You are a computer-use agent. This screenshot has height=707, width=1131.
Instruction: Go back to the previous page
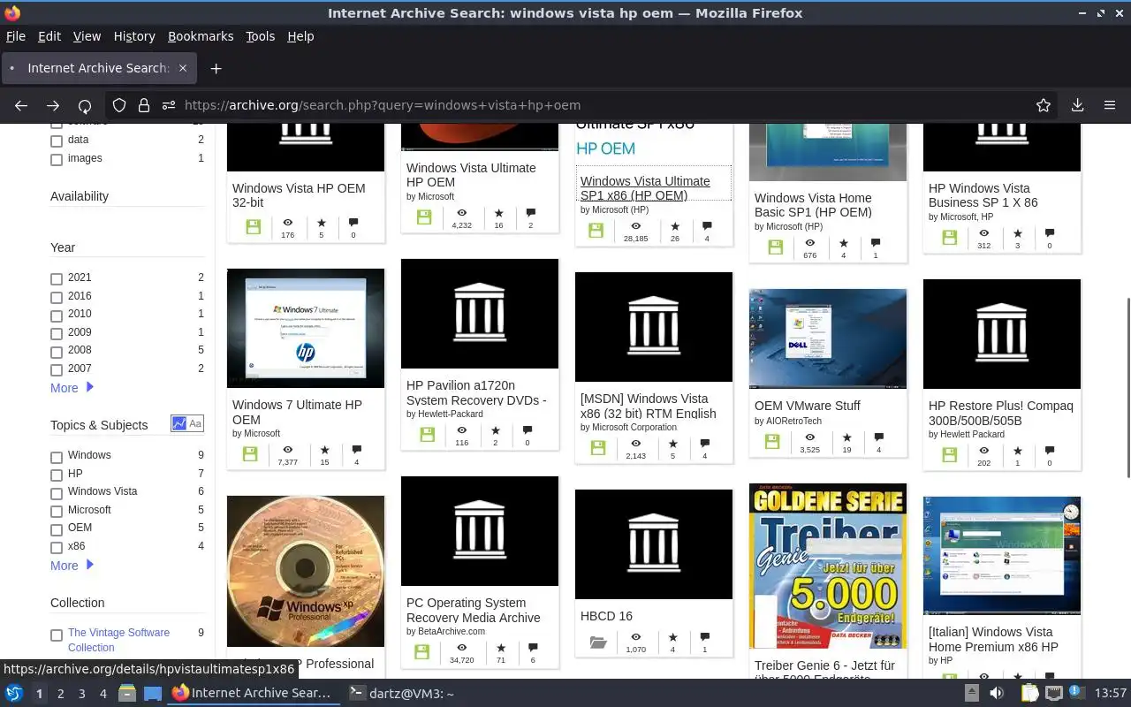[21, 105]
